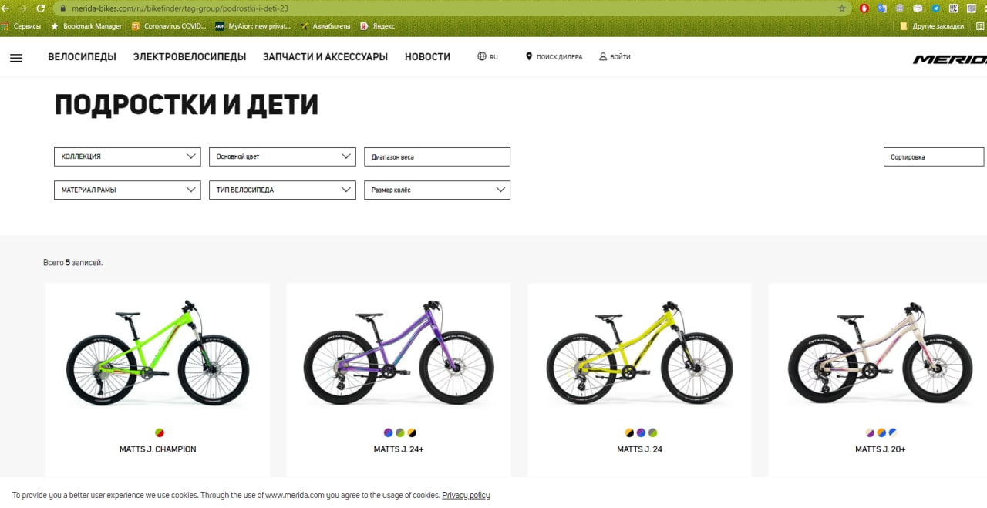Click the Matts J. 24 bike thumbnail

(x=639, y=353)
